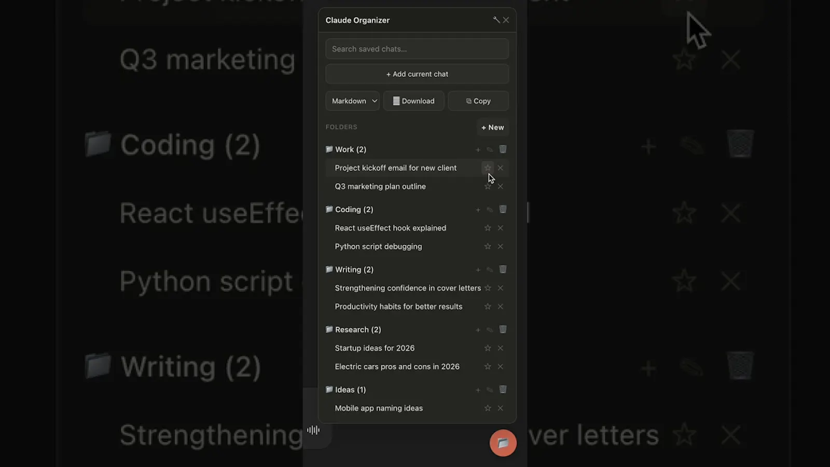Remove the Project kickoff email chat

pos(501,168)
